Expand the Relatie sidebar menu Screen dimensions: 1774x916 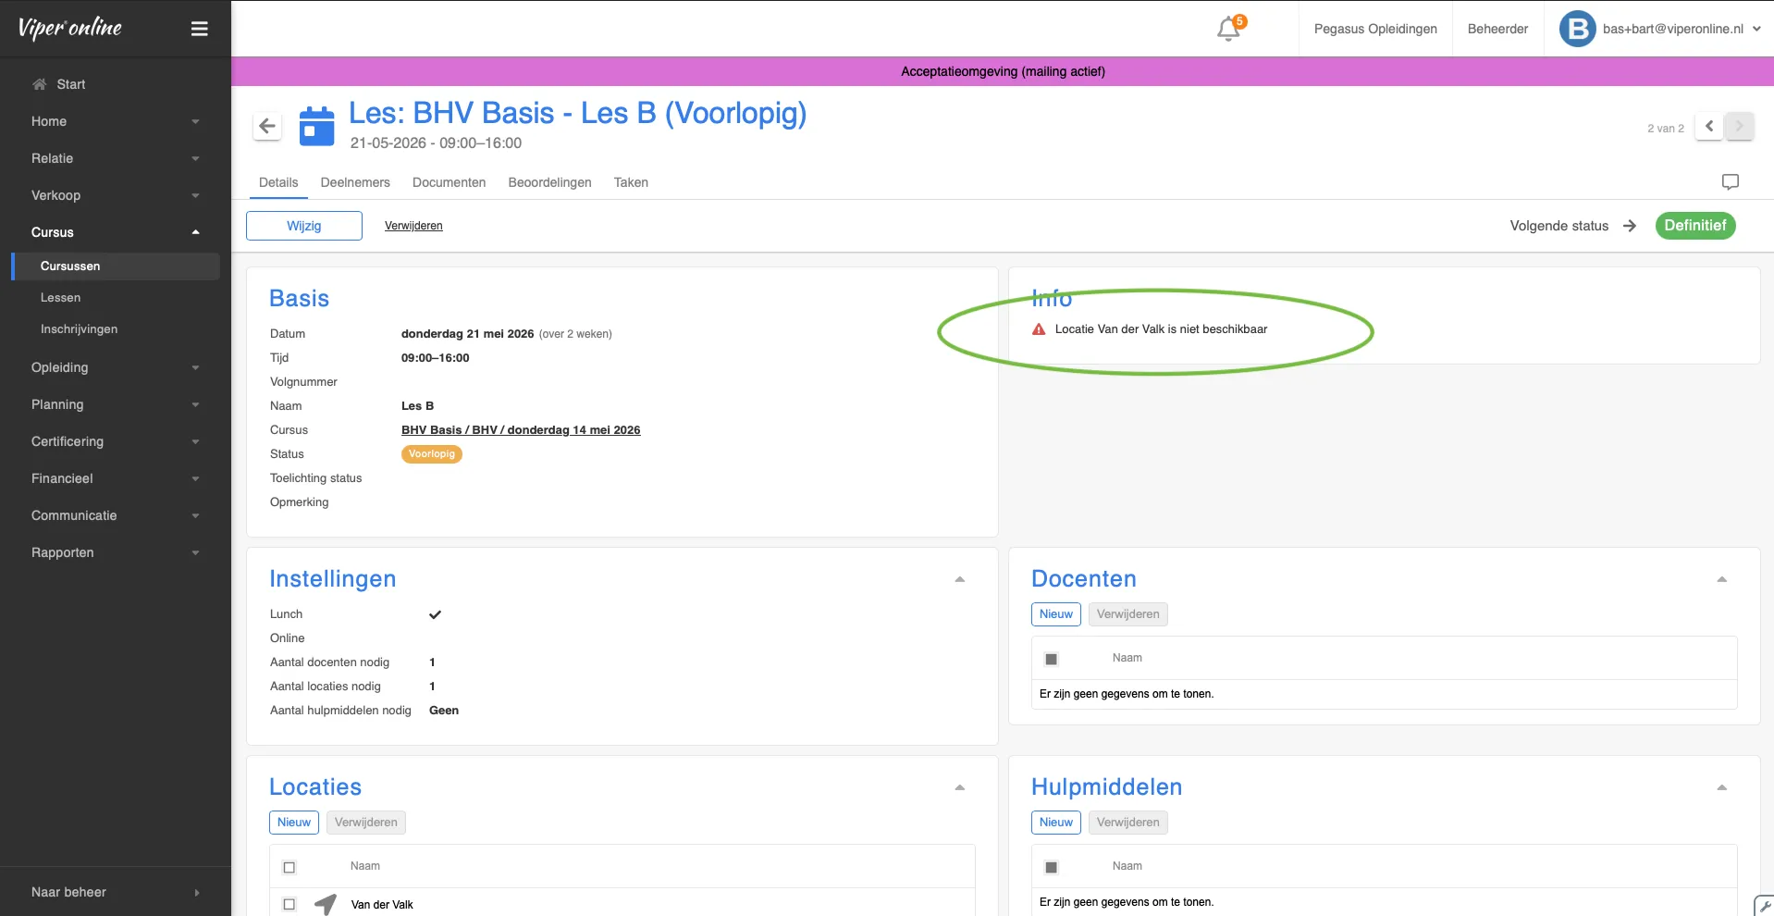(116, 158)
